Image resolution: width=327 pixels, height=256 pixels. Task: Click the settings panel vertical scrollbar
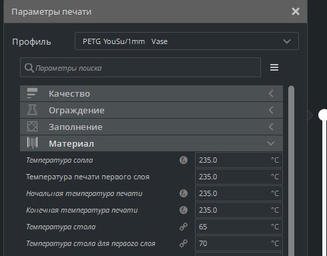(291, 171)
